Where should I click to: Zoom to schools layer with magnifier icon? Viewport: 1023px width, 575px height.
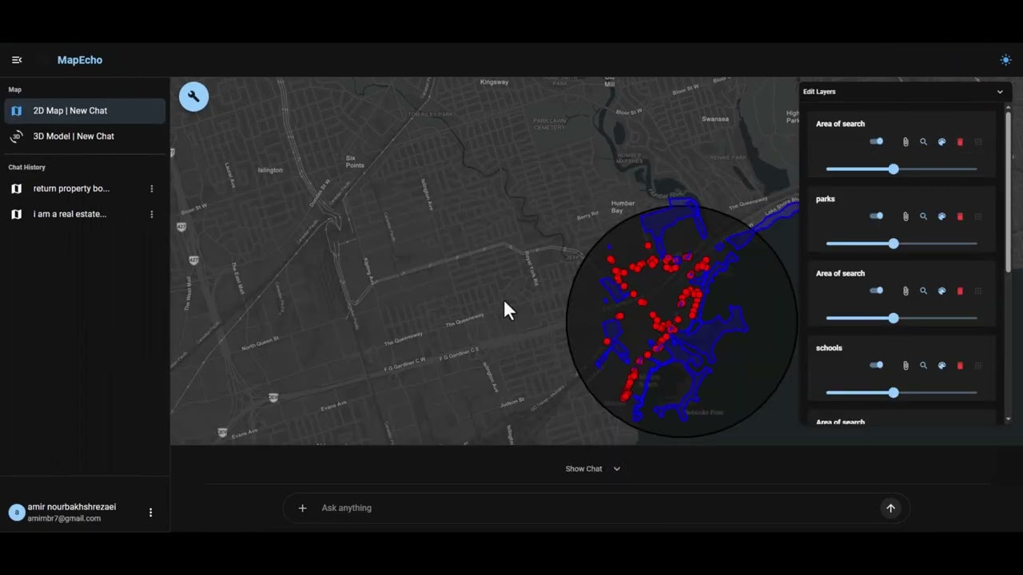click(923, 366)
